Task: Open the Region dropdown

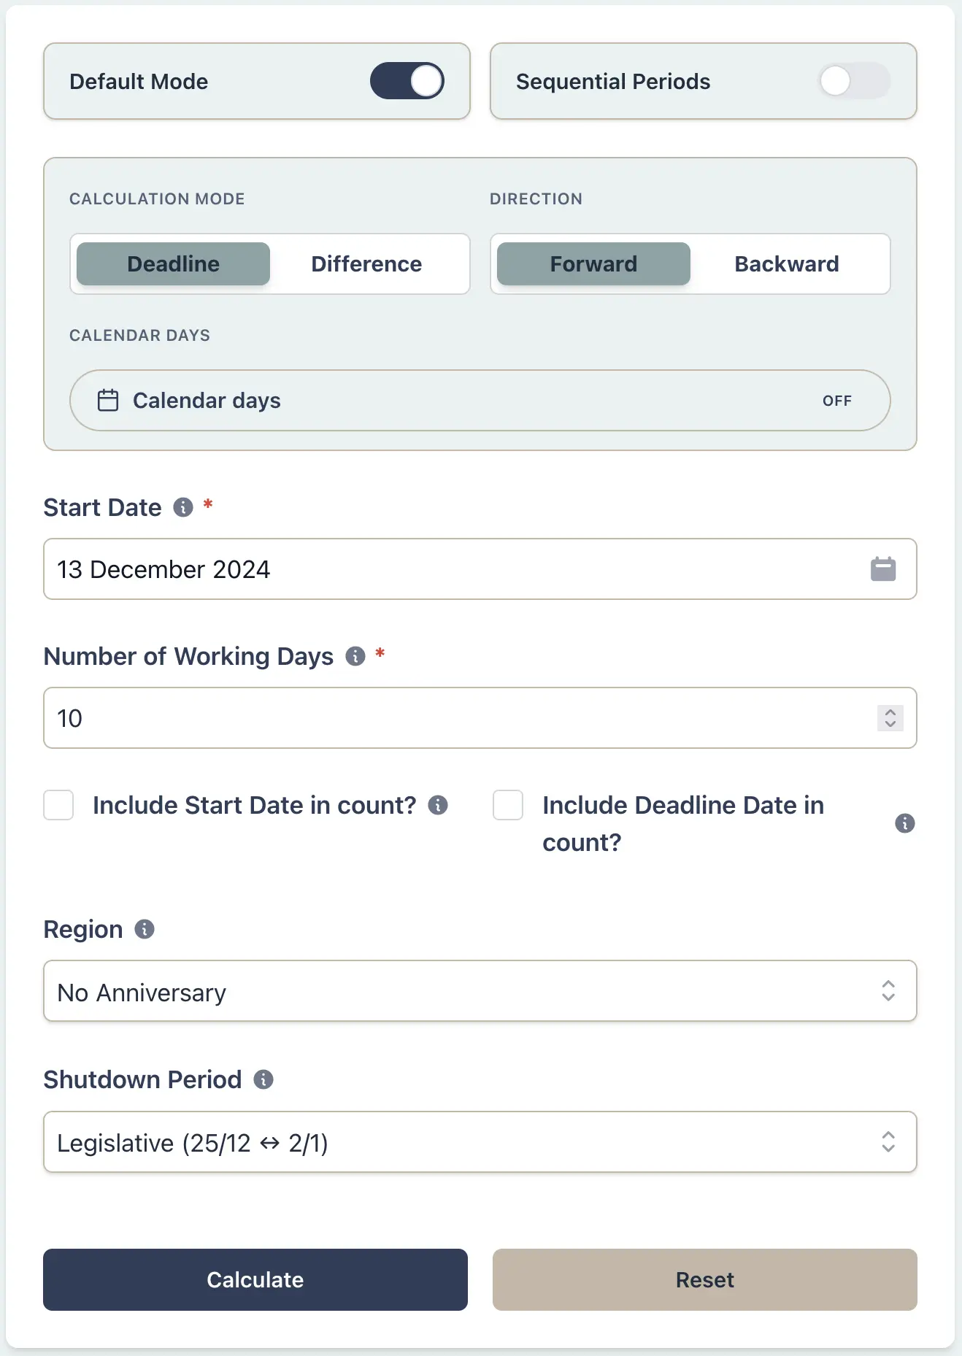Action: pos(480,991)
